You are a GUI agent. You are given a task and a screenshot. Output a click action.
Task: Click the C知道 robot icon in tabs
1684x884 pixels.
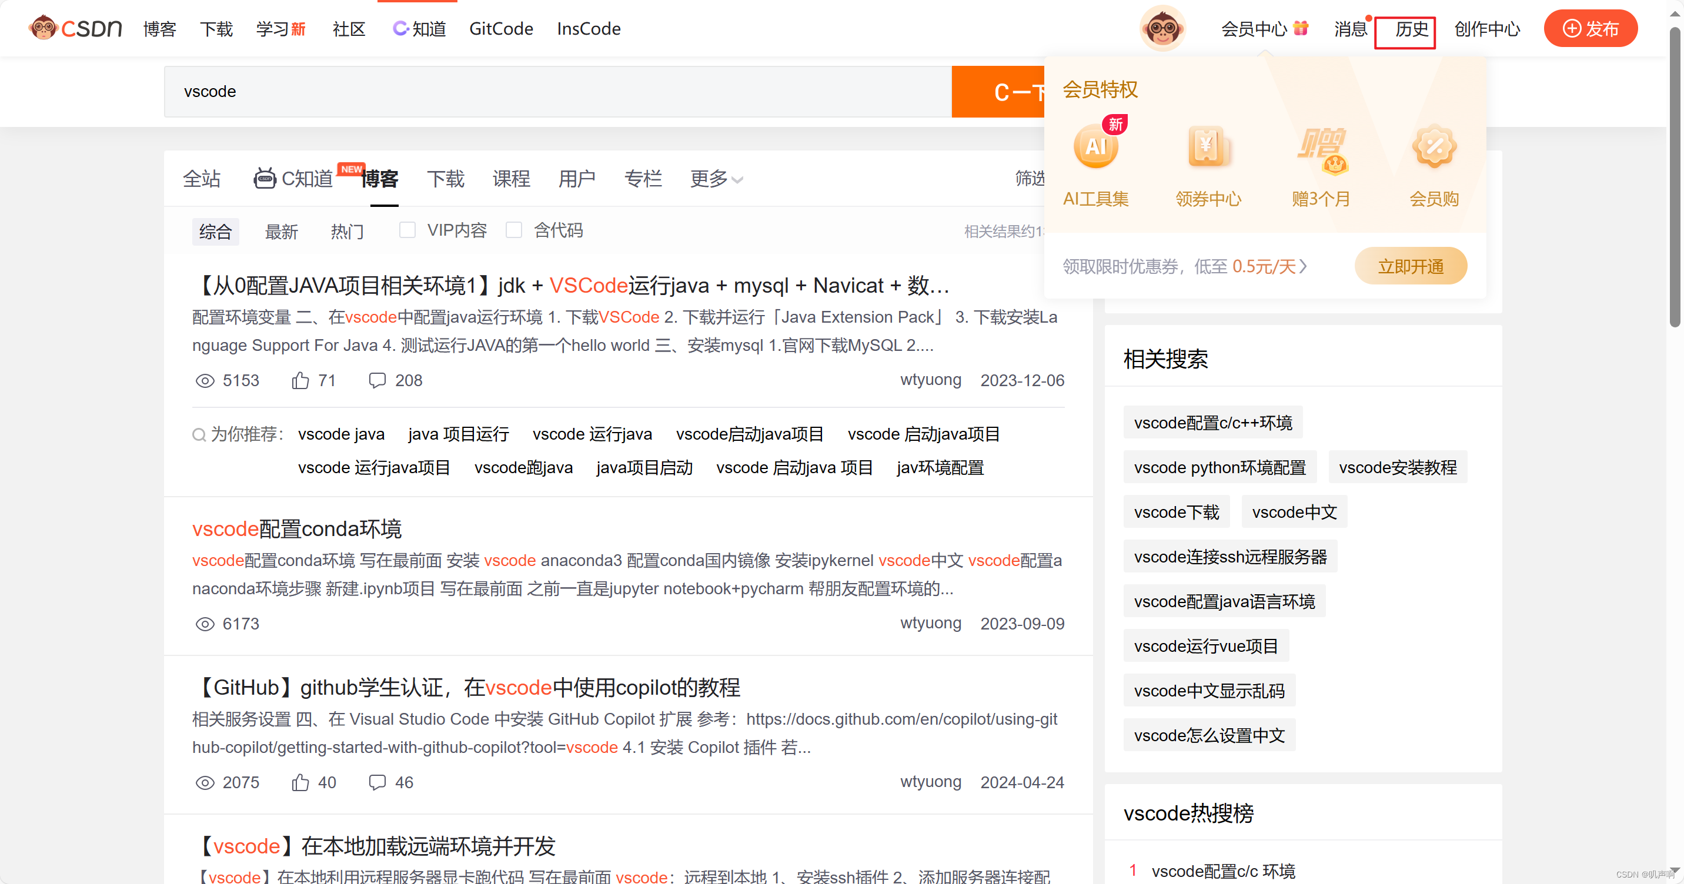[264, 178]
